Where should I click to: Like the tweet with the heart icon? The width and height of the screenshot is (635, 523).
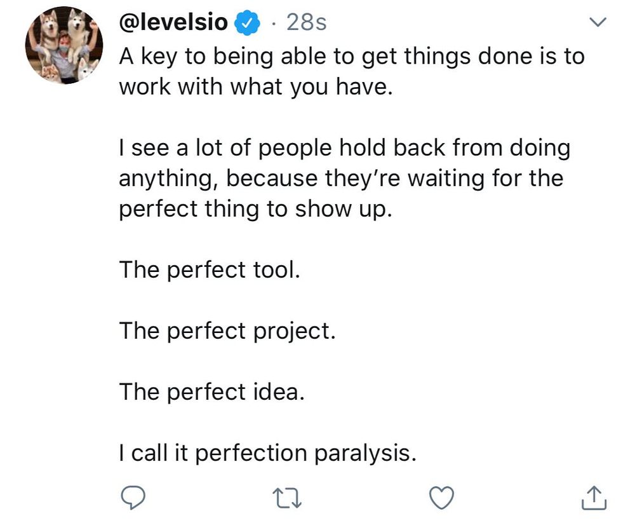click(x=442, y=498)
